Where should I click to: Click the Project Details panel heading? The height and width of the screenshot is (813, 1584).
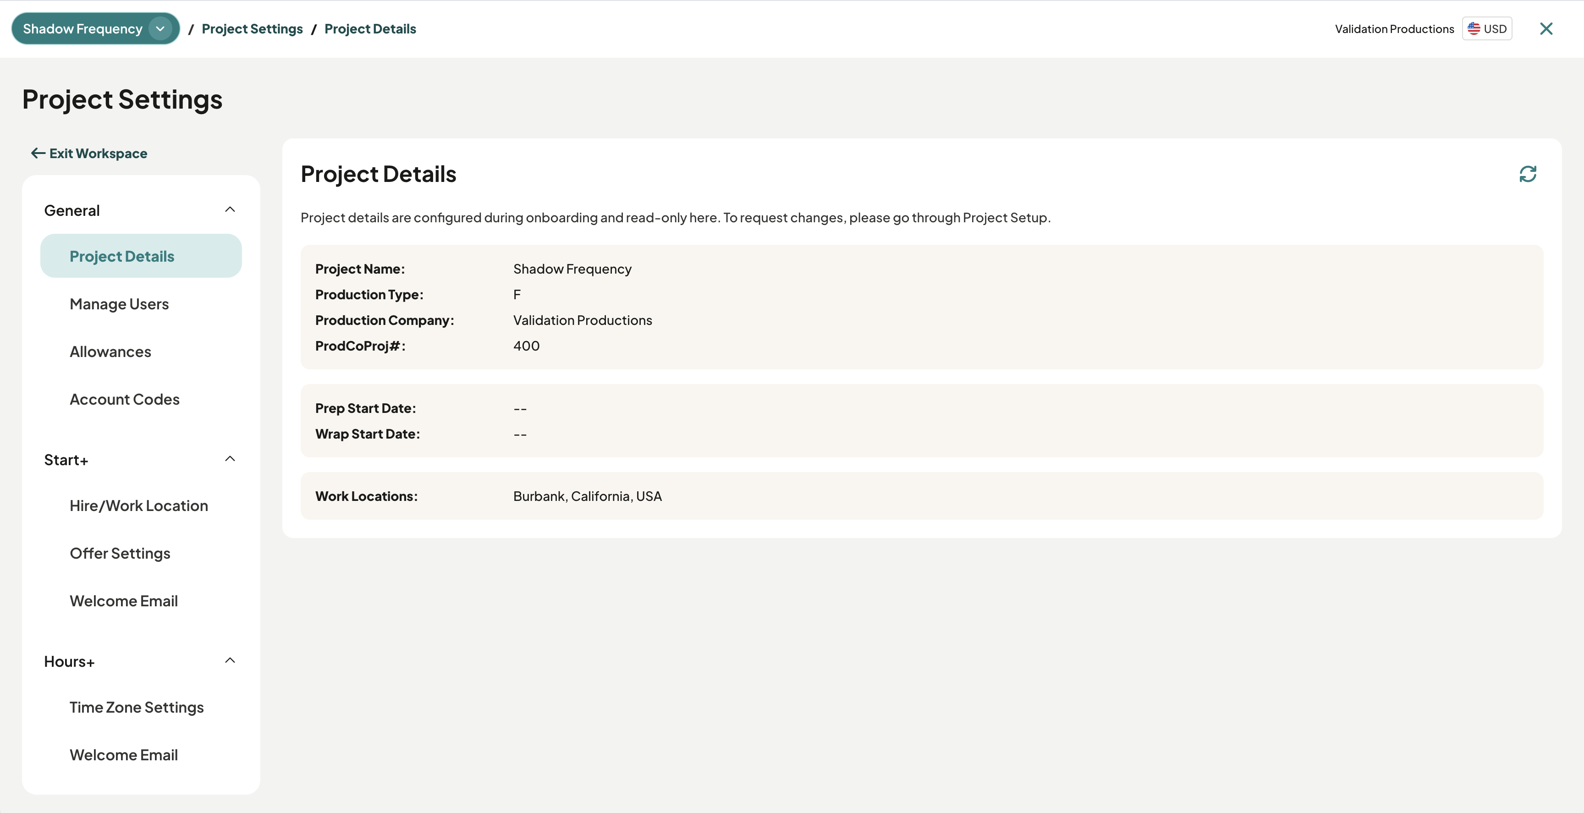click(x=378, y=174)
